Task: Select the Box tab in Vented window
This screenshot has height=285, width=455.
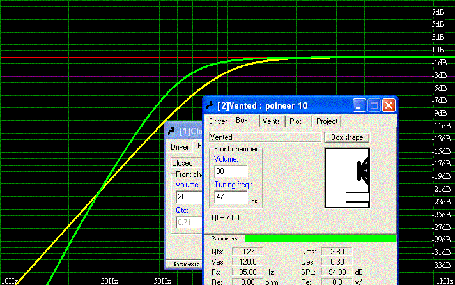Action: pyautogui.click(x=242, y=120)
